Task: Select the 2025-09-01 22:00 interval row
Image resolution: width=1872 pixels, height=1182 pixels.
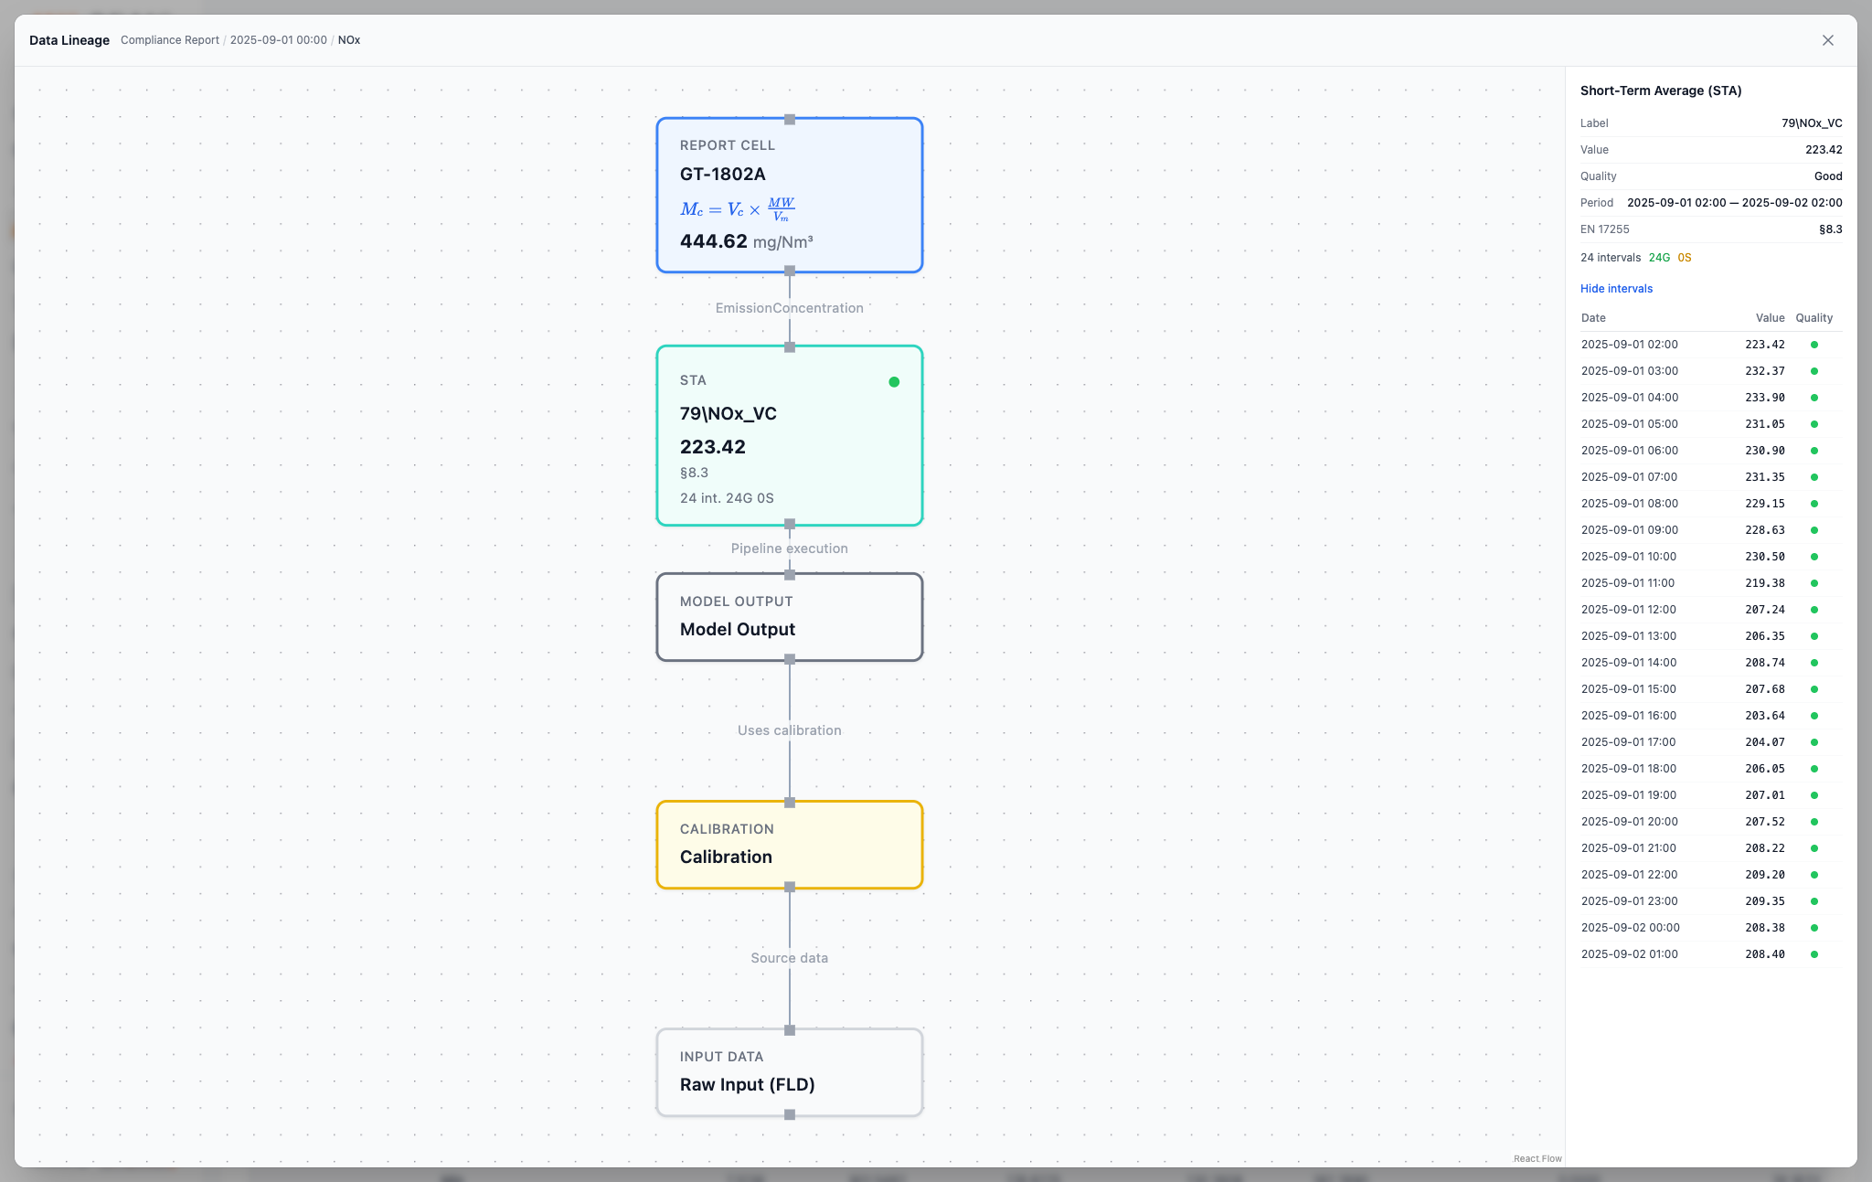Action: pyautogui.click(x=1711, y=875)
